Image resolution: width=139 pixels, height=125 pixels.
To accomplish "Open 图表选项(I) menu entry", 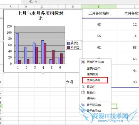I will tap(95, 80).
